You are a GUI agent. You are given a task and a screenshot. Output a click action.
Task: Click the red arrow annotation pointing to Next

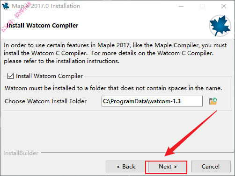click(191, 134)
